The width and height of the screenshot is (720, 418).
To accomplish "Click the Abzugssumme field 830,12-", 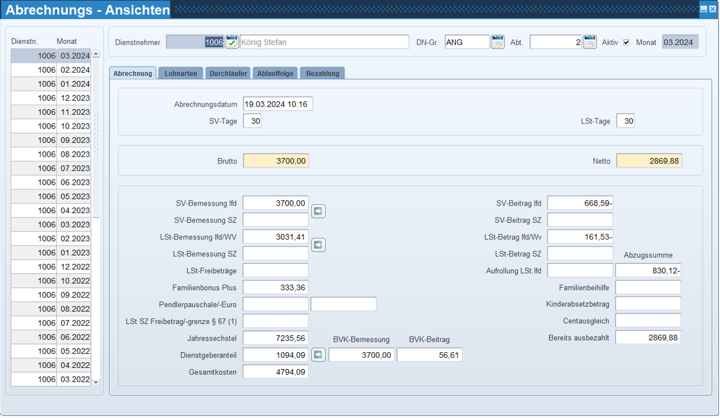I will point(648,270).
